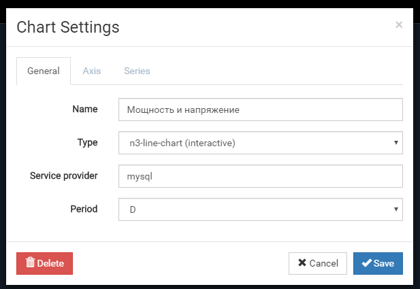Click the Period field label
The image size is (420, 289).
pyautogui.click(x=84, y=209)
